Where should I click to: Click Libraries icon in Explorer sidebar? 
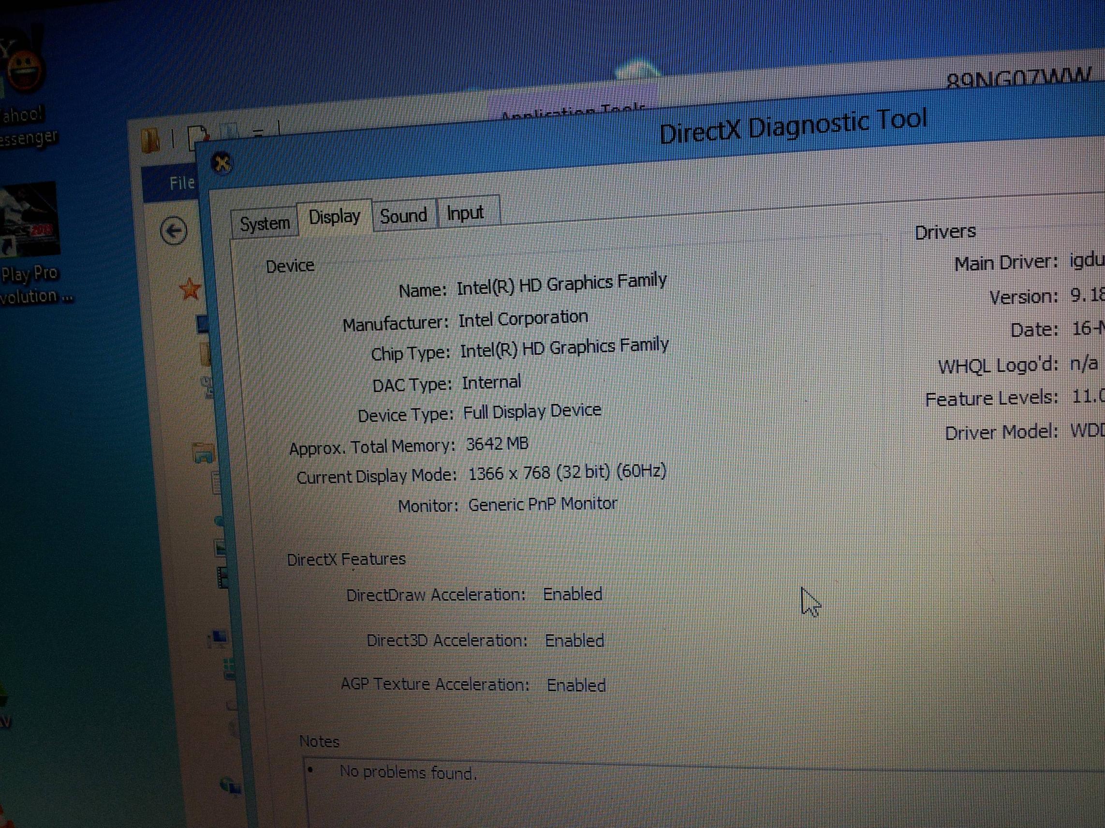[203, 453]
